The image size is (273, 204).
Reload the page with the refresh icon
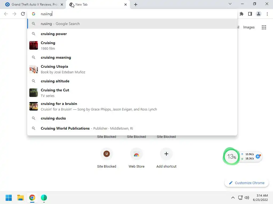pos(23,14)
